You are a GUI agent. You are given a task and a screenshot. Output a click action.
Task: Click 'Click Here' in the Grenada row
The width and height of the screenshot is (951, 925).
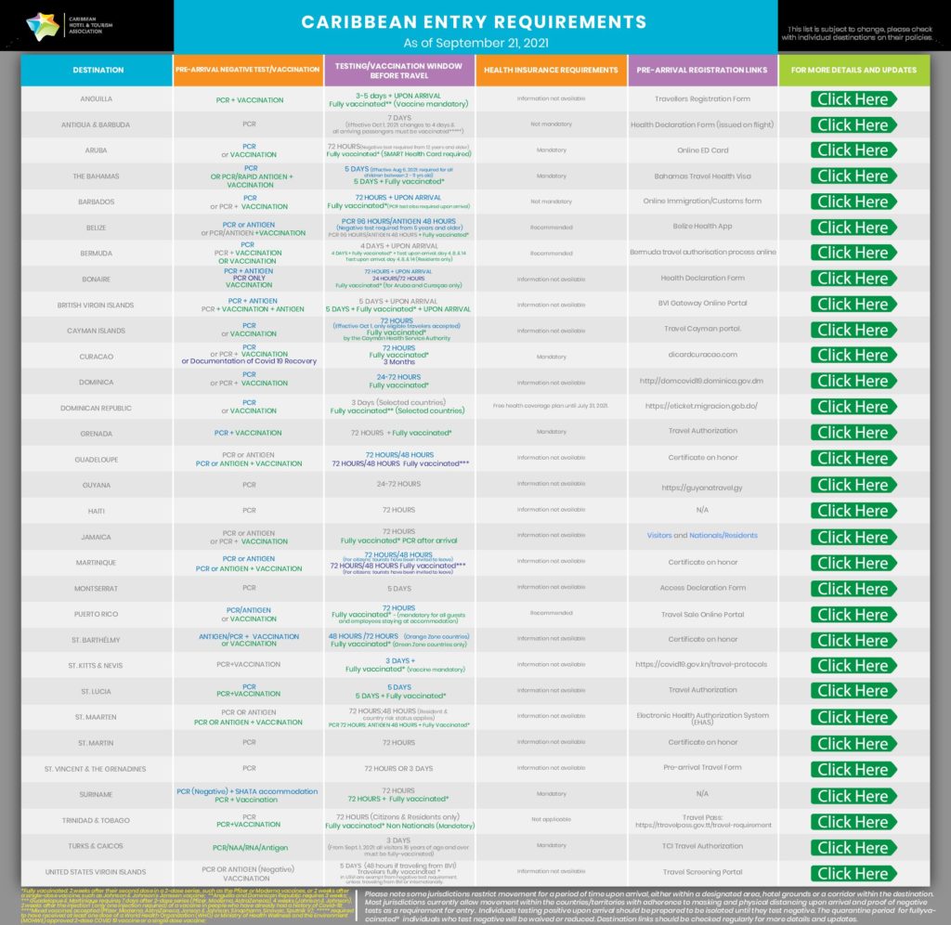[x=853, y=433]
